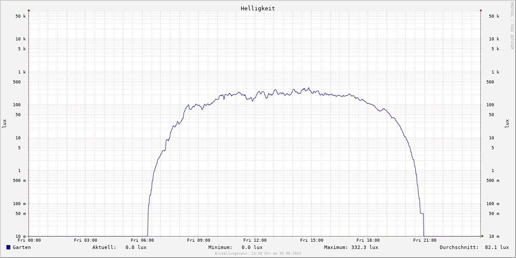Click the '10 m' label on left axis
This screenshot has height=258, width=516.
click(21, 236)
